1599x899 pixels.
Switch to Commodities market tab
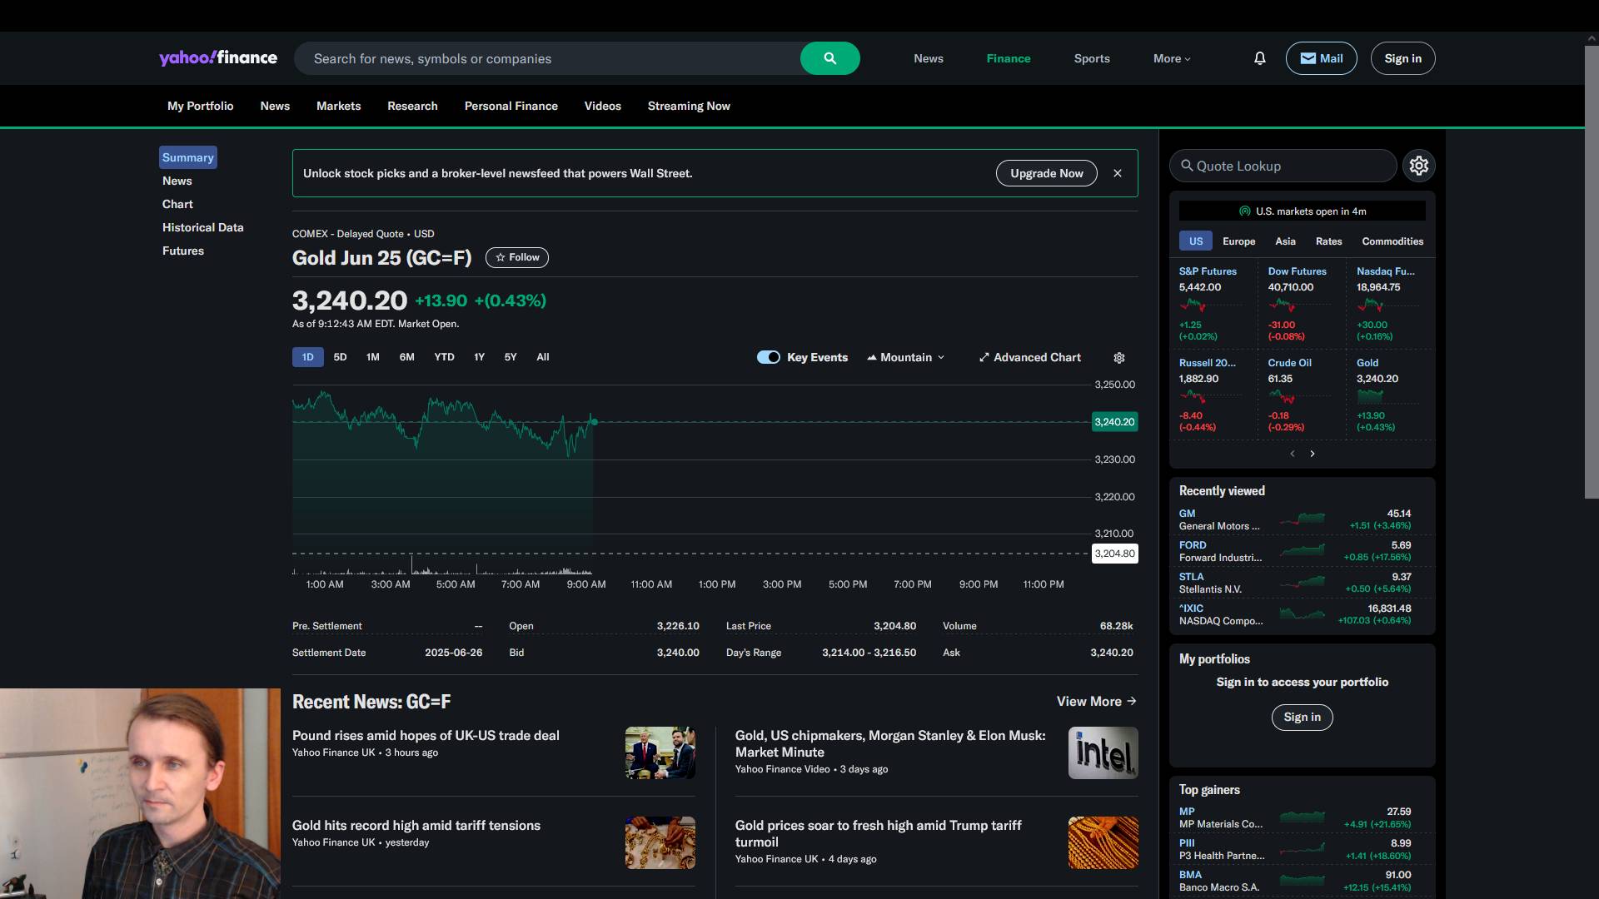(1392, 241)
